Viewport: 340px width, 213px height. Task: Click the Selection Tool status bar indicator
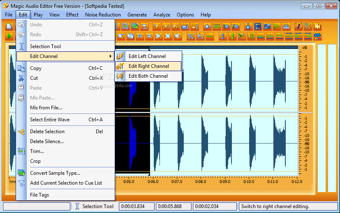[x=95, y=206]
